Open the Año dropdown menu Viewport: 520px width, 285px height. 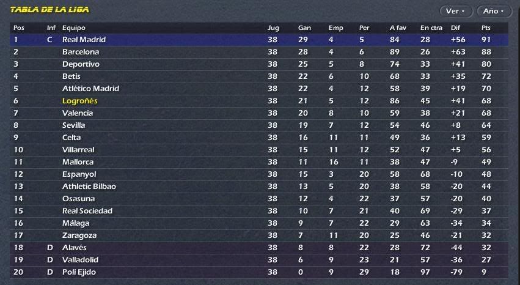[494, 11]
